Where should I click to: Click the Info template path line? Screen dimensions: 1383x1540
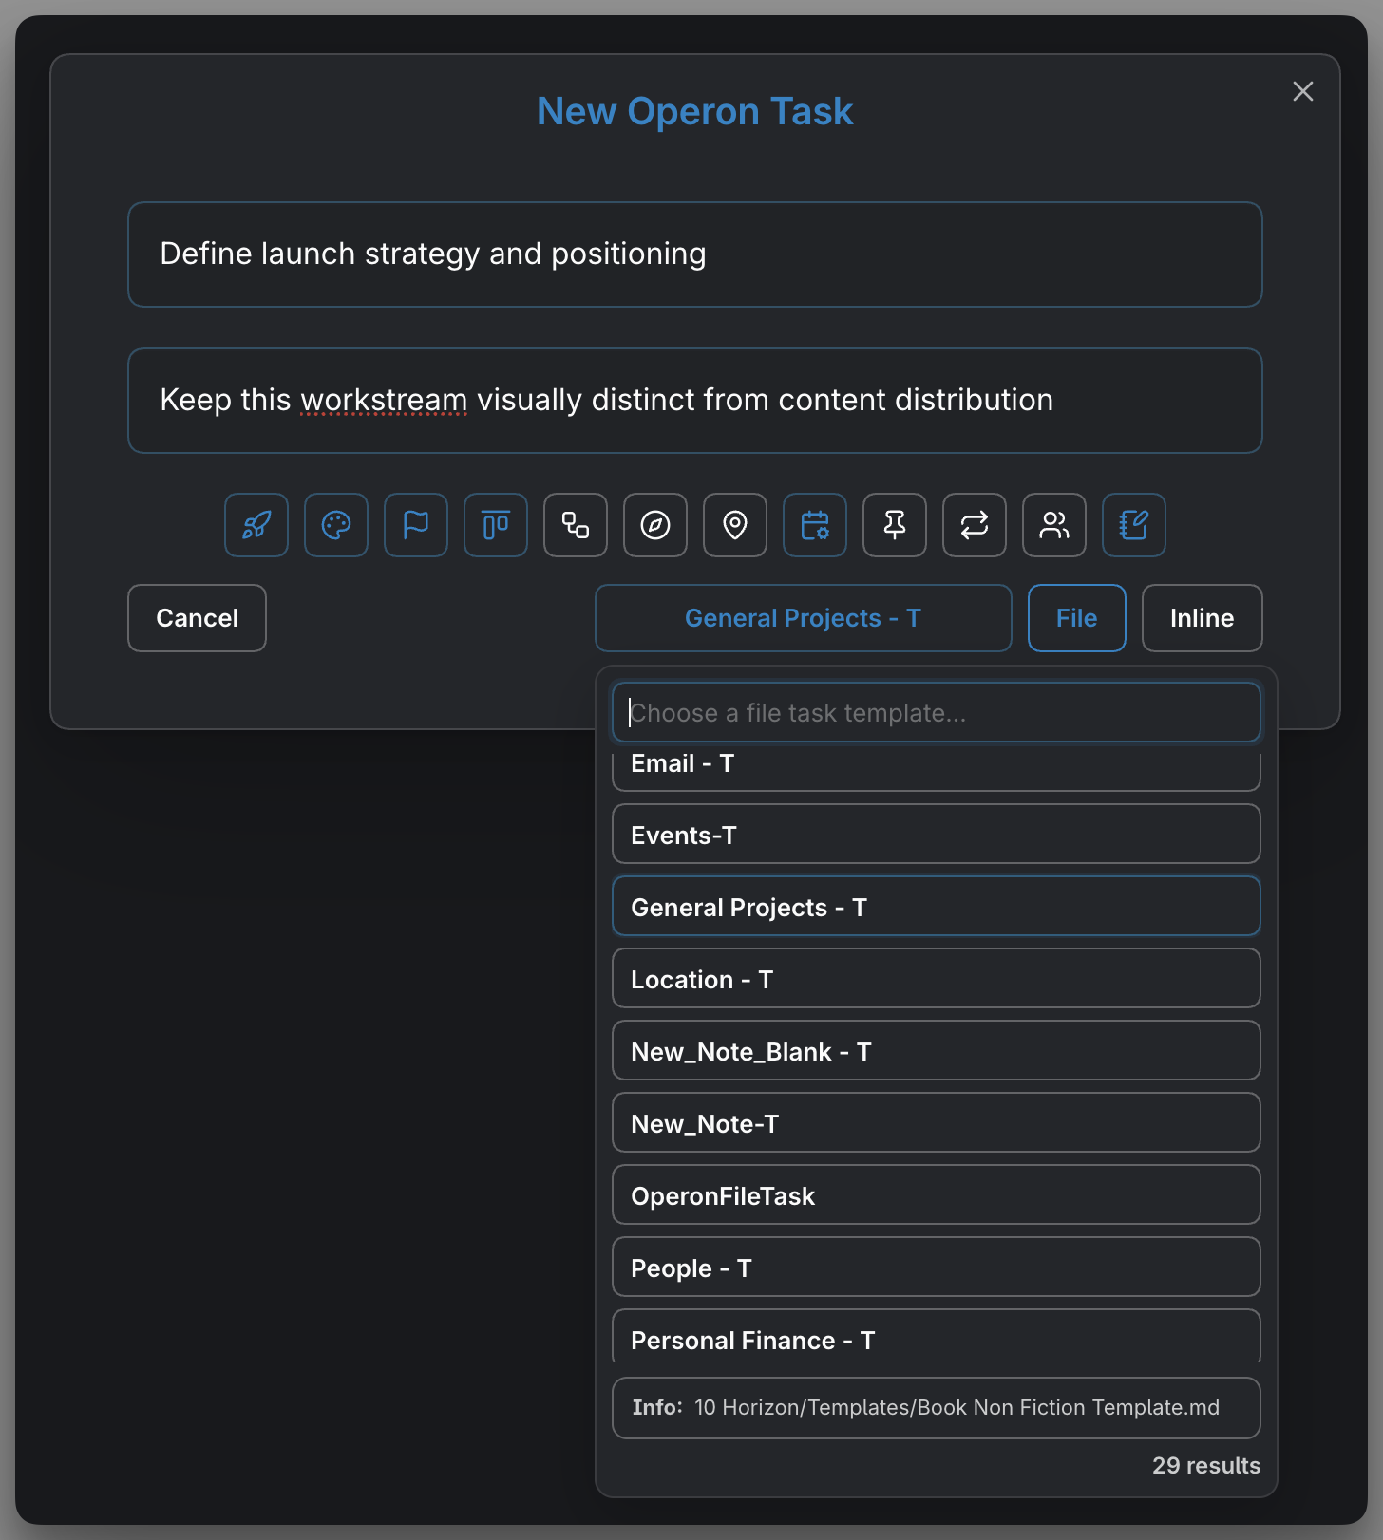click(x=937, y=1408)
